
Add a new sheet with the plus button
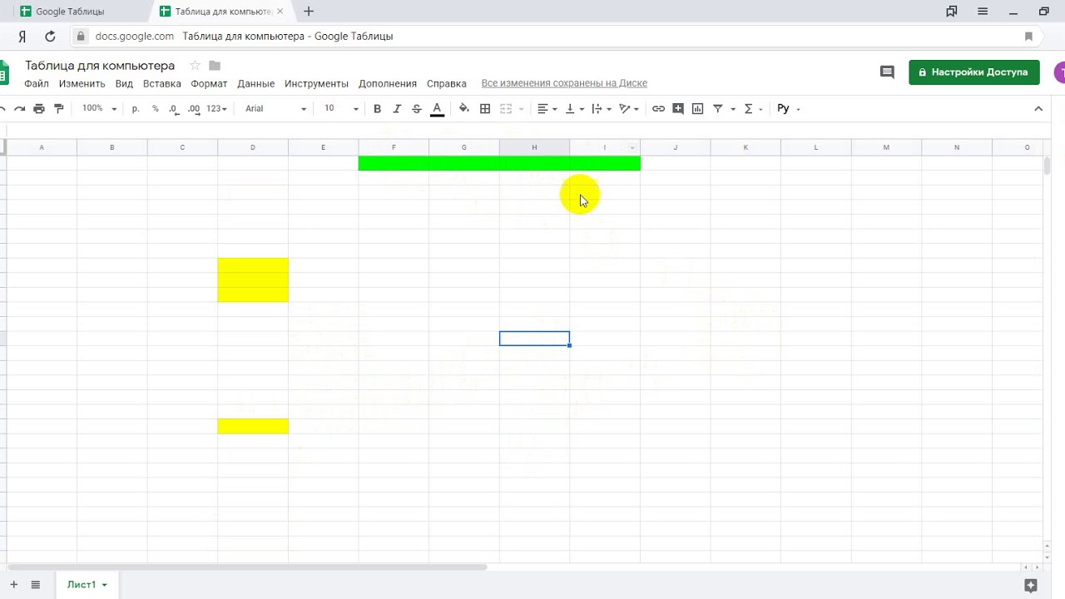(13, 585)
